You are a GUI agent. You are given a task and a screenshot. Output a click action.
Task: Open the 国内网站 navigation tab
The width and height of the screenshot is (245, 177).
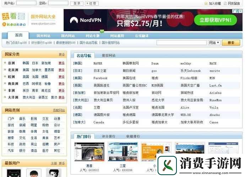click(x=68, y=36)
